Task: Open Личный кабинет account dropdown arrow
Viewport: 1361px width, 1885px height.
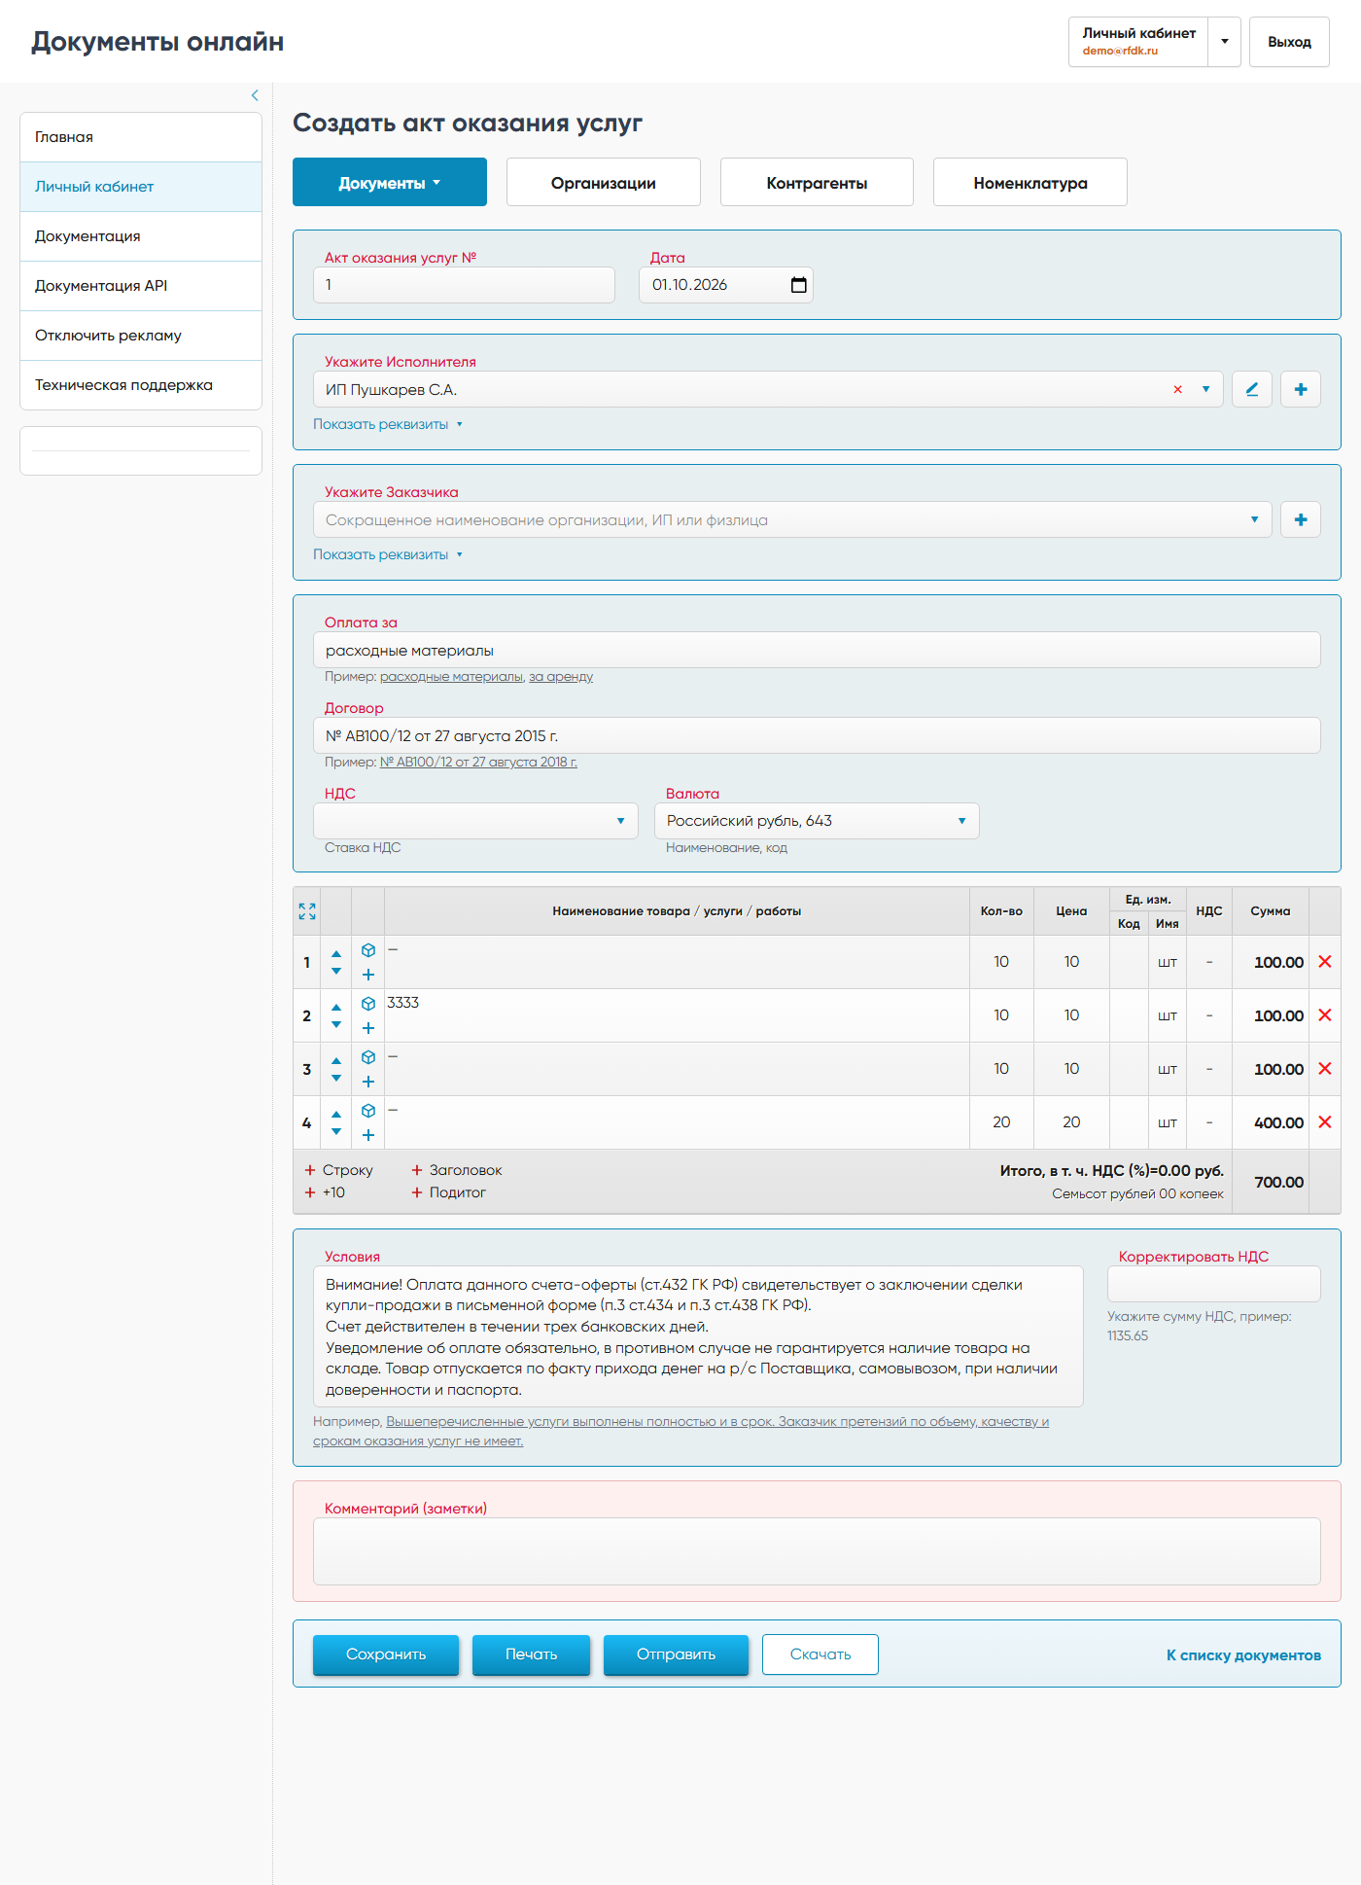Action: pyautogui.click(x=1225, y=42)
